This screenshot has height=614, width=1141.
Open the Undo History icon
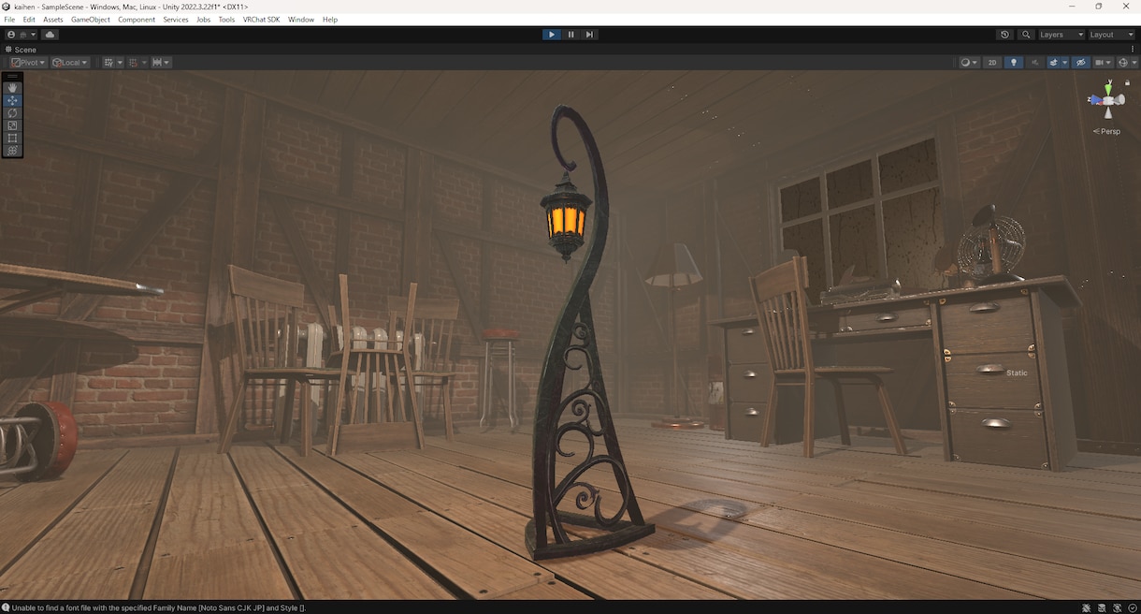tap(1004, 35)
